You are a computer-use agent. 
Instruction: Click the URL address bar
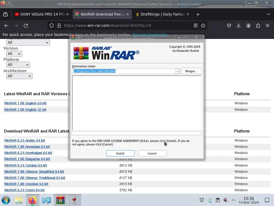pos(128,25)
